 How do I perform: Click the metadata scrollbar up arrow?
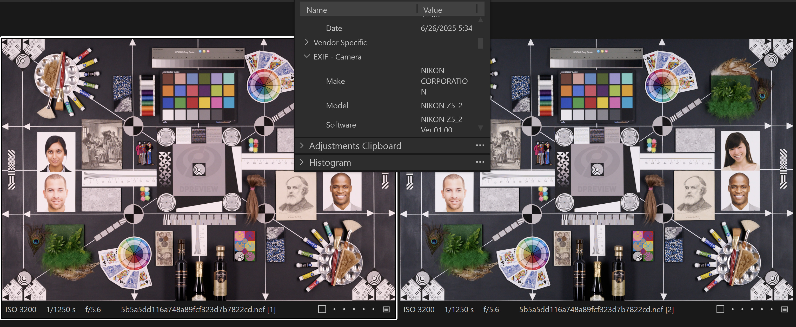pos(481,20)
